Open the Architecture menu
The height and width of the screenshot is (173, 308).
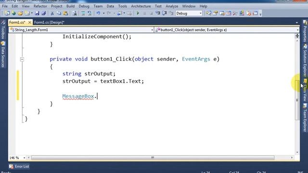141,6
